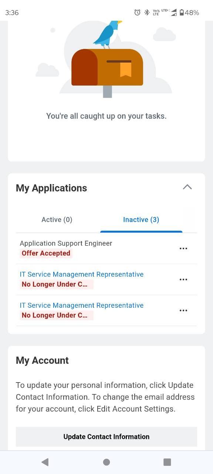The height and width of the screenshot is (474, 213).
Task: Open ellipsis menu for first IT Service Management Representative
Action: pos(183,280)
